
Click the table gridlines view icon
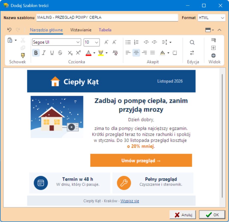click(213, 48)
